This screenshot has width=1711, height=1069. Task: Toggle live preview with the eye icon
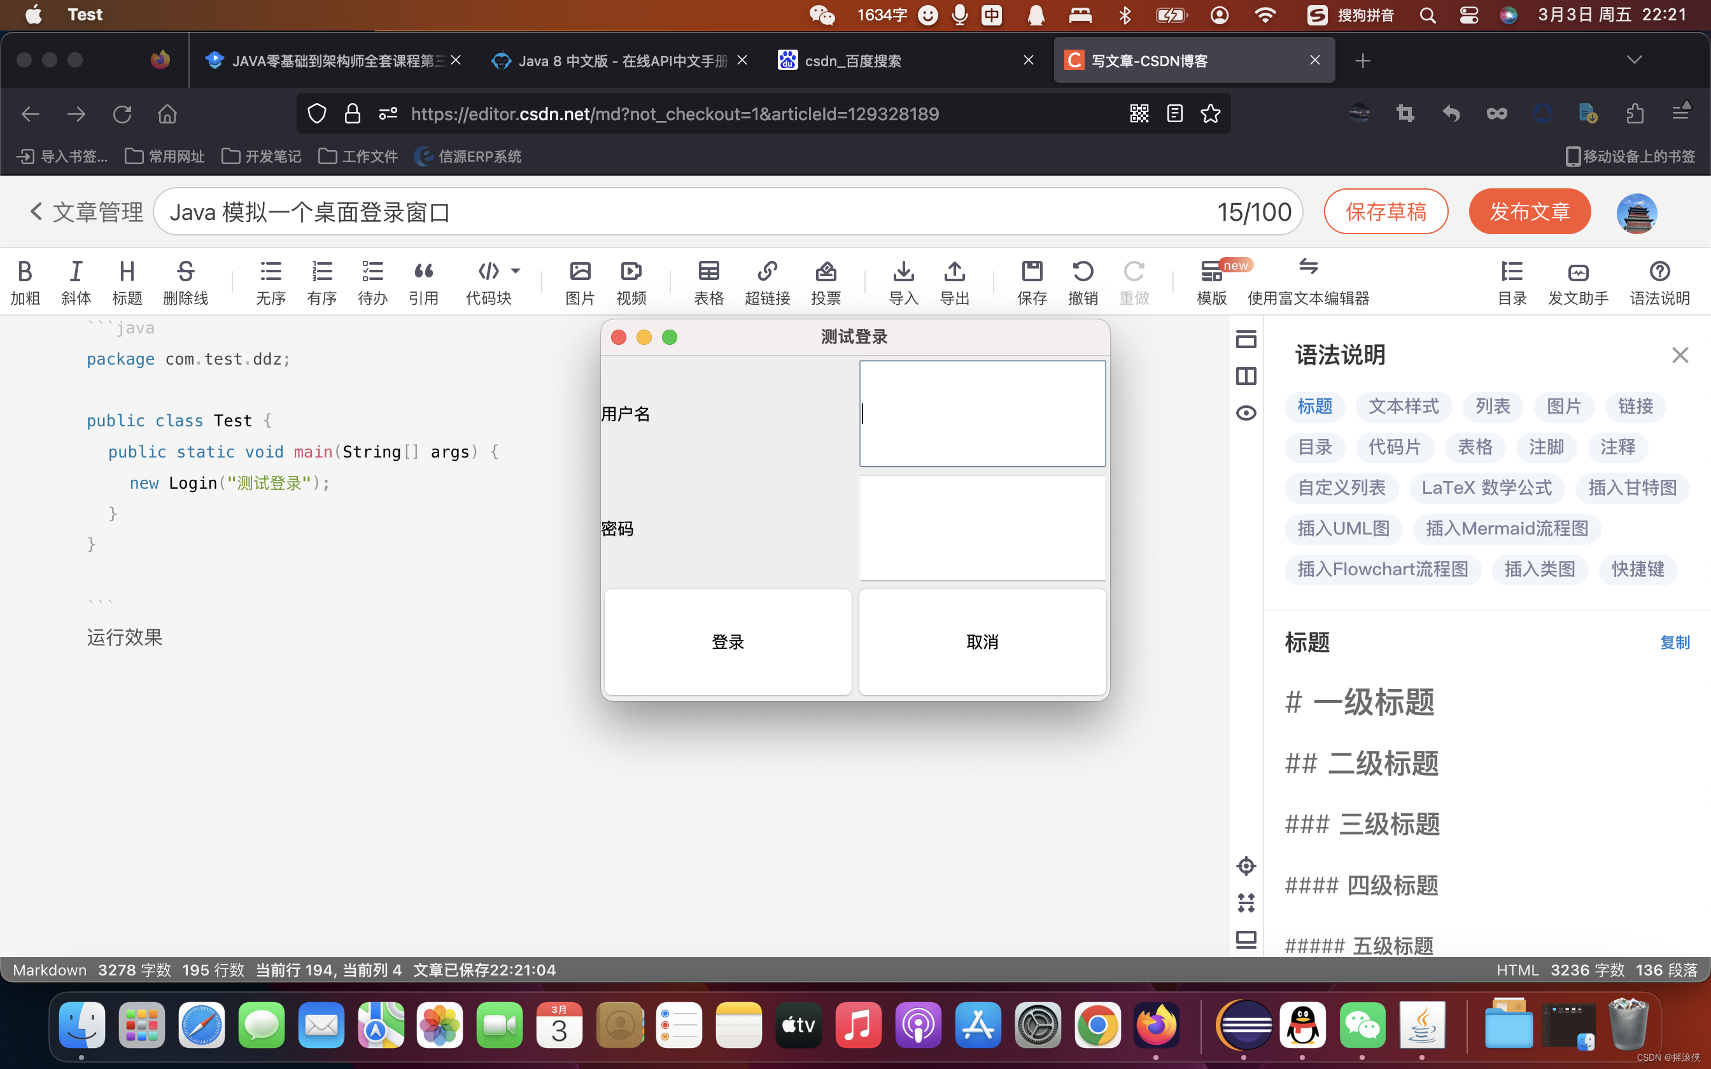tap(1246, 412)
